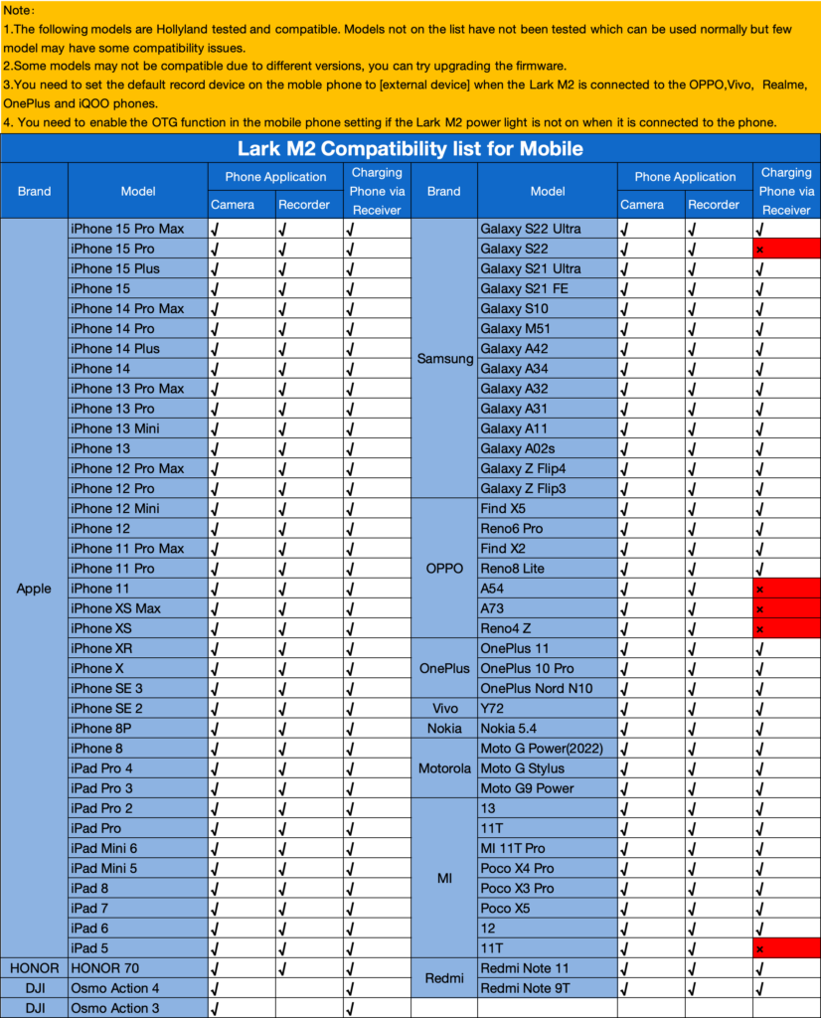Click the Motorola brand cell
This screenshot has width=821, height=1018.
tap(443, 767)
